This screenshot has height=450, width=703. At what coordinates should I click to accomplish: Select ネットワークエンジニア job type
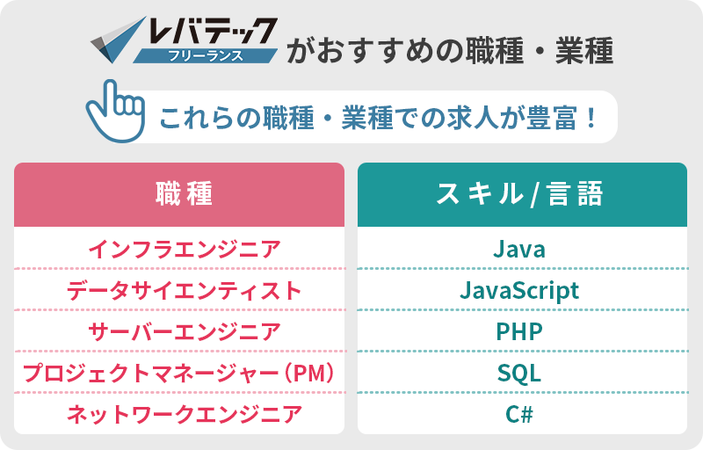coord(185,414)
